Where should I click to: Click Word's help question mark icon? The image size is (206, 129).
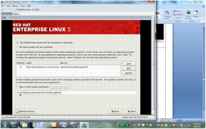[204, 6]
